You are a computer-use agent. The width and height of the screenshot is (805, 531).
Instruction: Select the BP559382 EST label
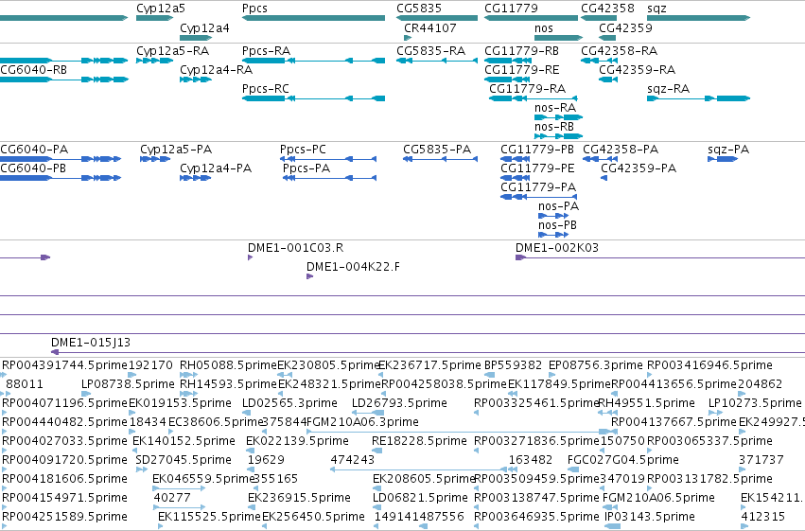[513, 365]
